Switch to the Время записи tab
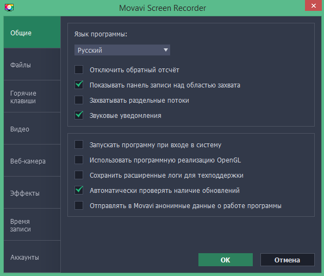 pos(32,225)
